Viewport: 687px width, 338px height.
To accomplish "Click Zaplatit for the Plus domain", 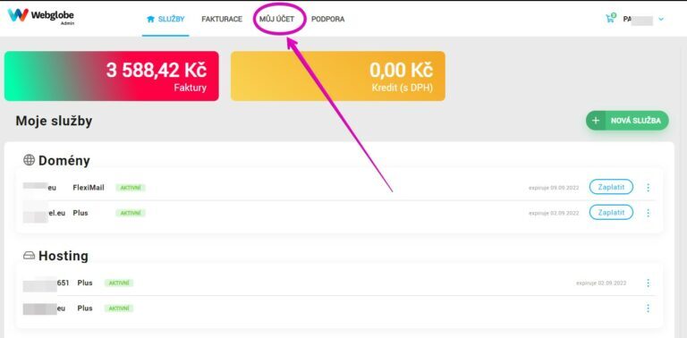I will [x=611, y=212].
